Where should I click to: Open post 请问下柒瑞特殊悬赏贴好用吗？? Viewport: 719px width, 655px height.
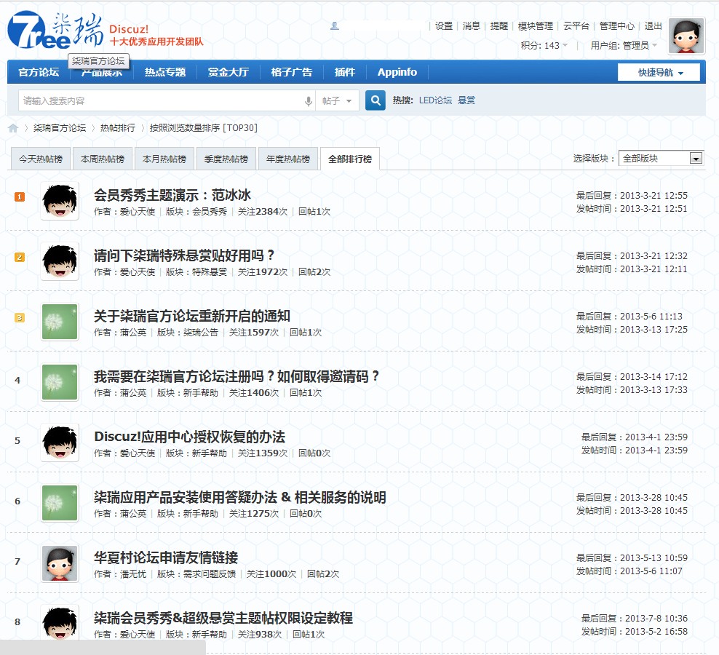(185, 255)
